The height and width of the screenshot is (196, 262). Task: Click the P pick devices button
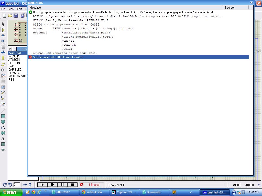10,49
